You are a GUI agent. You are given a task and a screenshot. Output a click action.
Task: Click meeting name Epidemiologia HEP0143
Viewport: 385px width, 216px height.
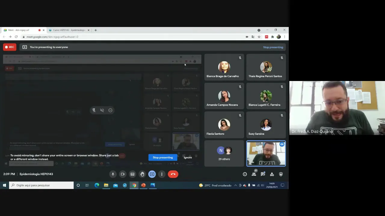(36, 174)
